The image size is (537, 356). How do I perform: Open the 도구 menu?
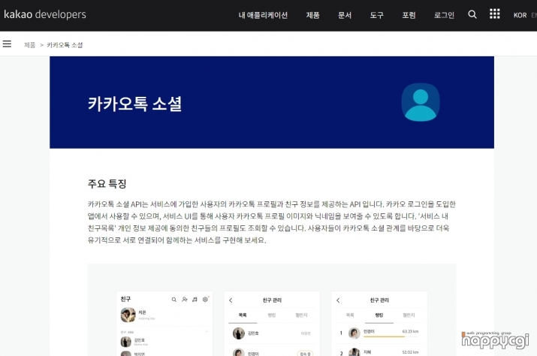pos(377,15)
